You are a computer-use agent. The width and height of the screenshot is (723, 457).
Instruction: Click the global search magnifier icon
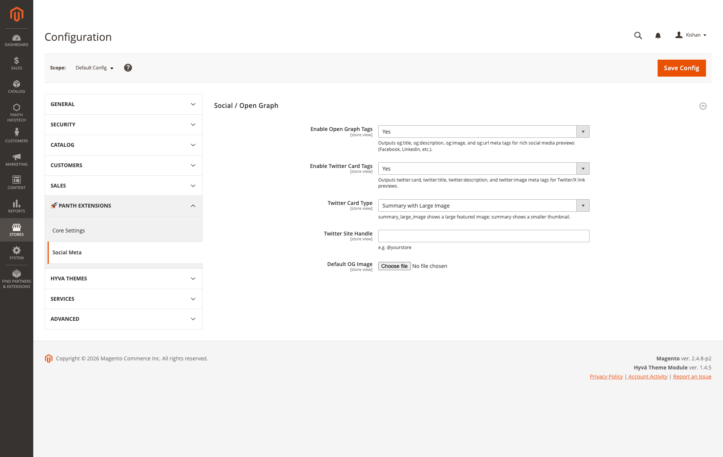638,35
